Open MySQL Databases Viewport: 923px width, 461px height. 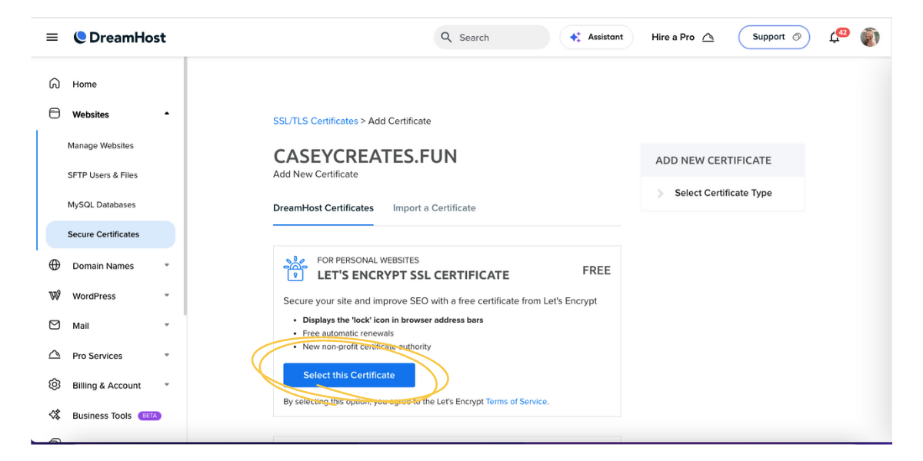tap(102, 205)
